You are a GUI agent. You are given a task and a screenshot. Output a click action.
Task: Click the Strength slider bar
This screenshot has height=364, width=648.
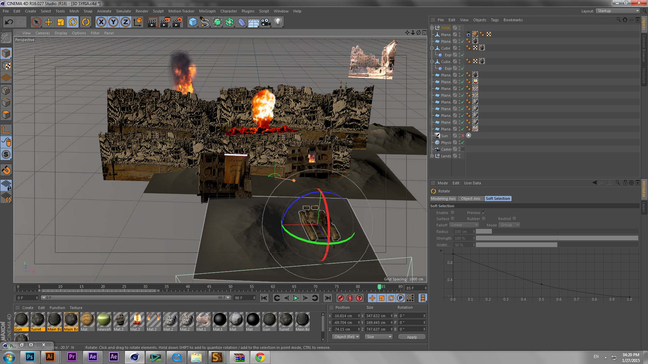coord(557,238)
